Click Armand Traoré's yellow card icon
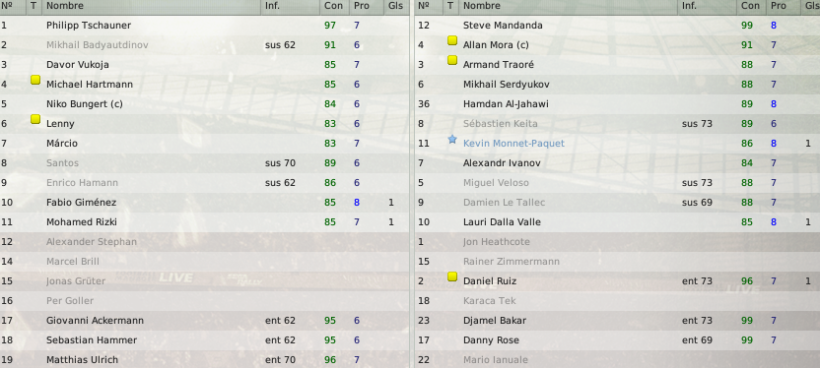The image size is (820, 368). [x=452, y=60]
